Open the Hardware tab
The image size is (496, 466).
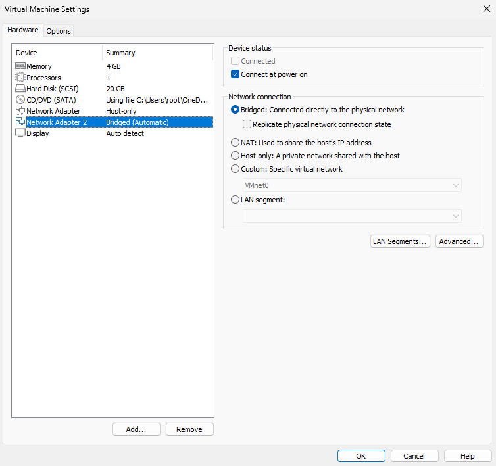(23, 30)
